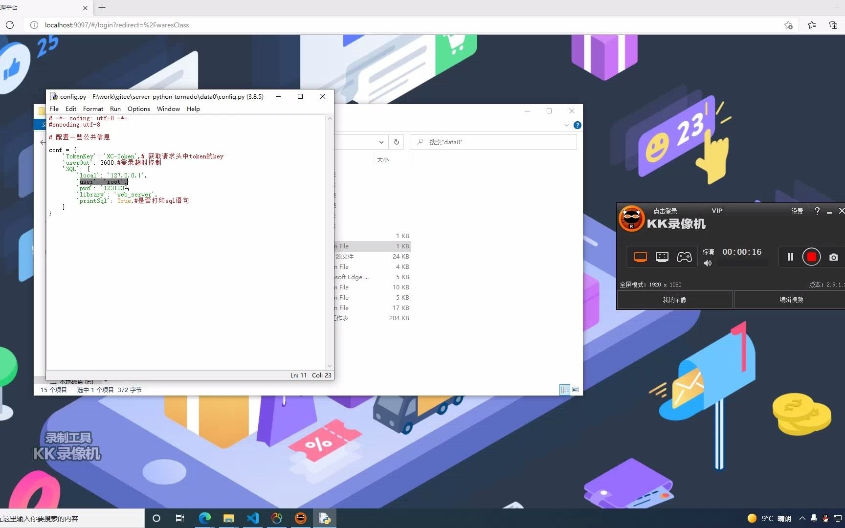Open Python IDLE taskbar icon
Screen dimensions: 845x528
coord(324,518)
